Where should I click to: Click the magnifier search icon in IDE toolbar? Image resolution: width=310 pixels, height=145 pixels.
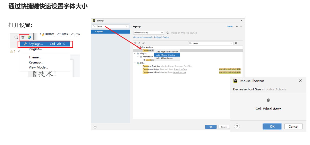pyautogui.click(x=16, y=37)
